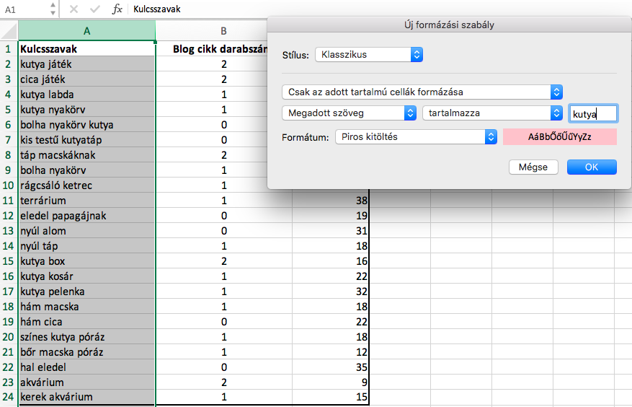Click the 'Új formázási szabály' dialog title bar

pos(449,25)
